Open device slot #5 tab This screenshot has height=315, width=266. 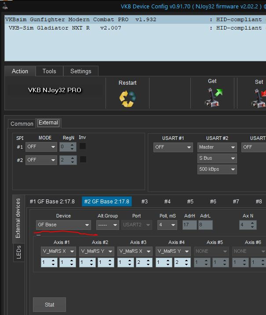click(x=190, y=202)
